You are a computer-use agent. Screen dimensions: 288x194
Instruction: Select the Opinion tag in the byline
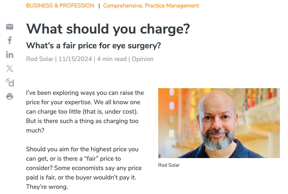coord(143,59)
